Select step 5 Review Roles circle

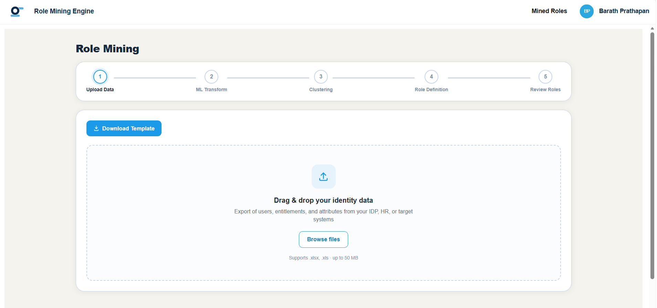[545, 77]
